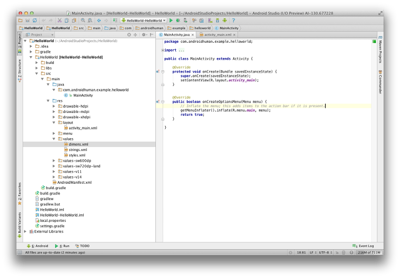Open the Android tool window tab

(37, 246)
